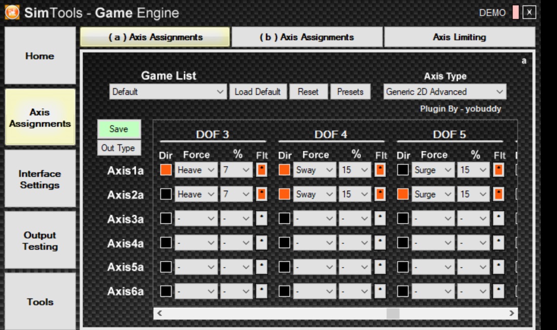The image size is (557, 330).
Task: Toggle Axis2a DOF 3 direction box
Action: pos(166,194)
